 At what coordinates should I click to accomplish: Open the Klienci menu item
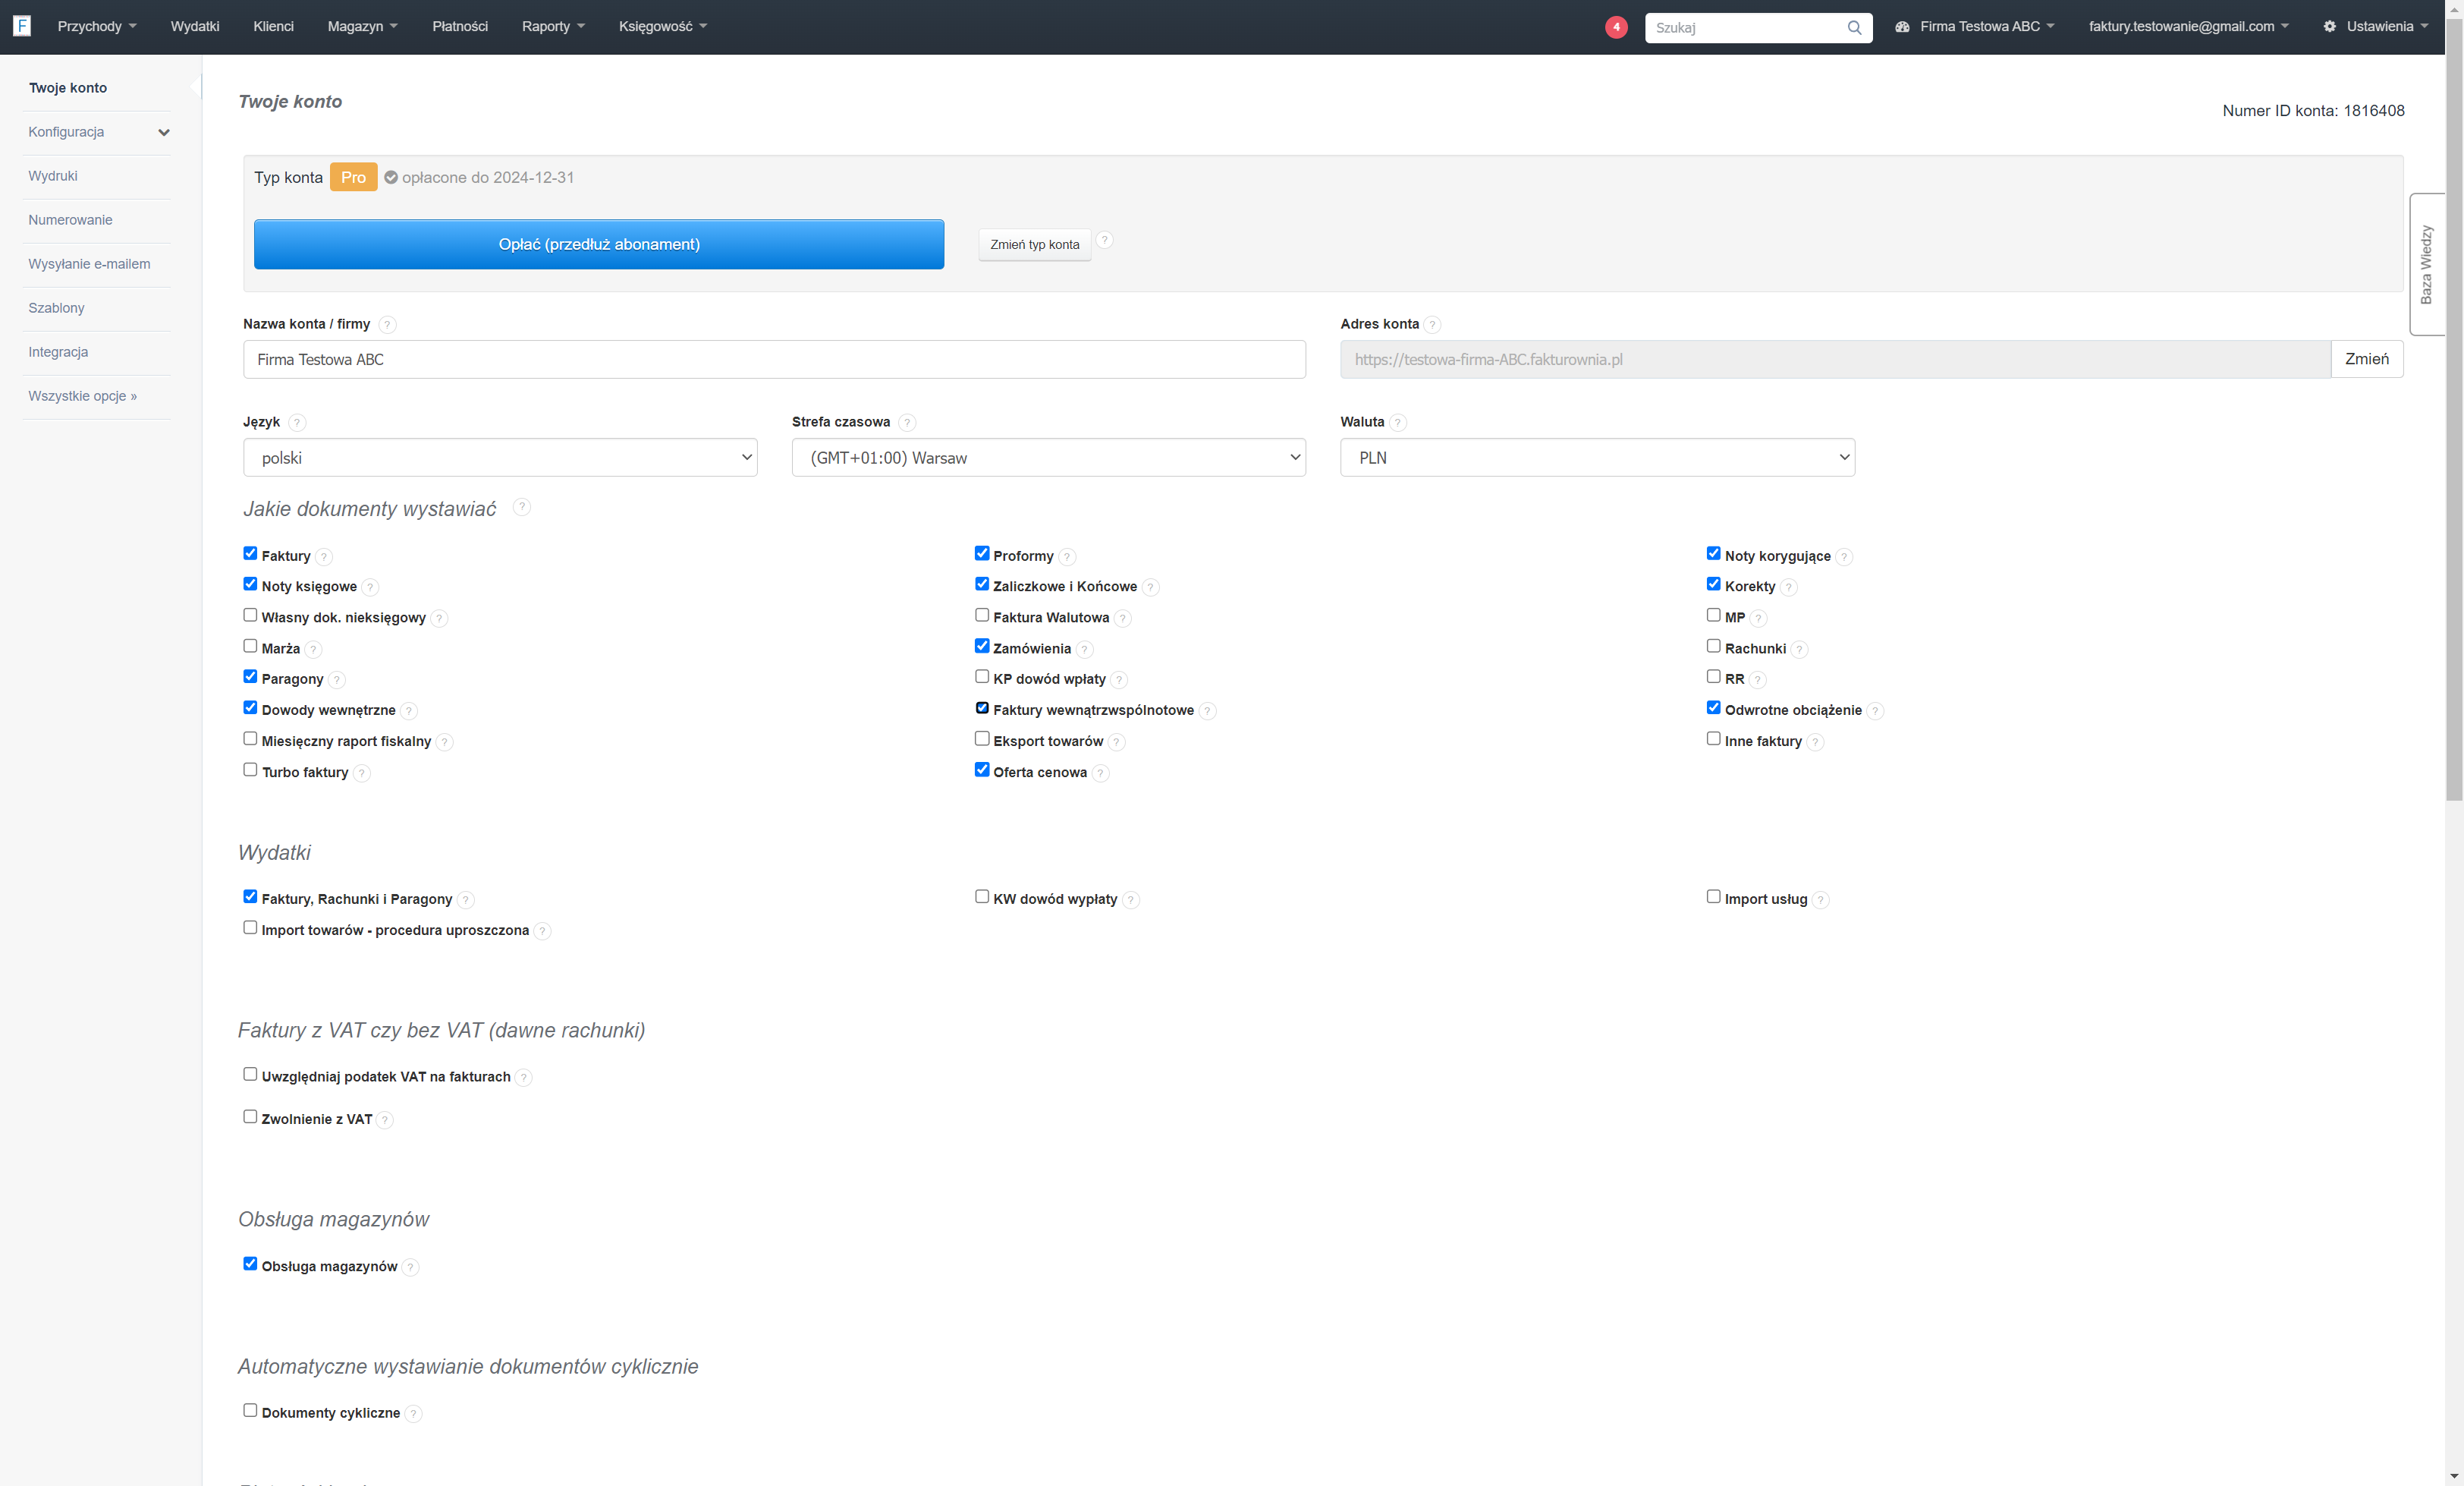273,27
